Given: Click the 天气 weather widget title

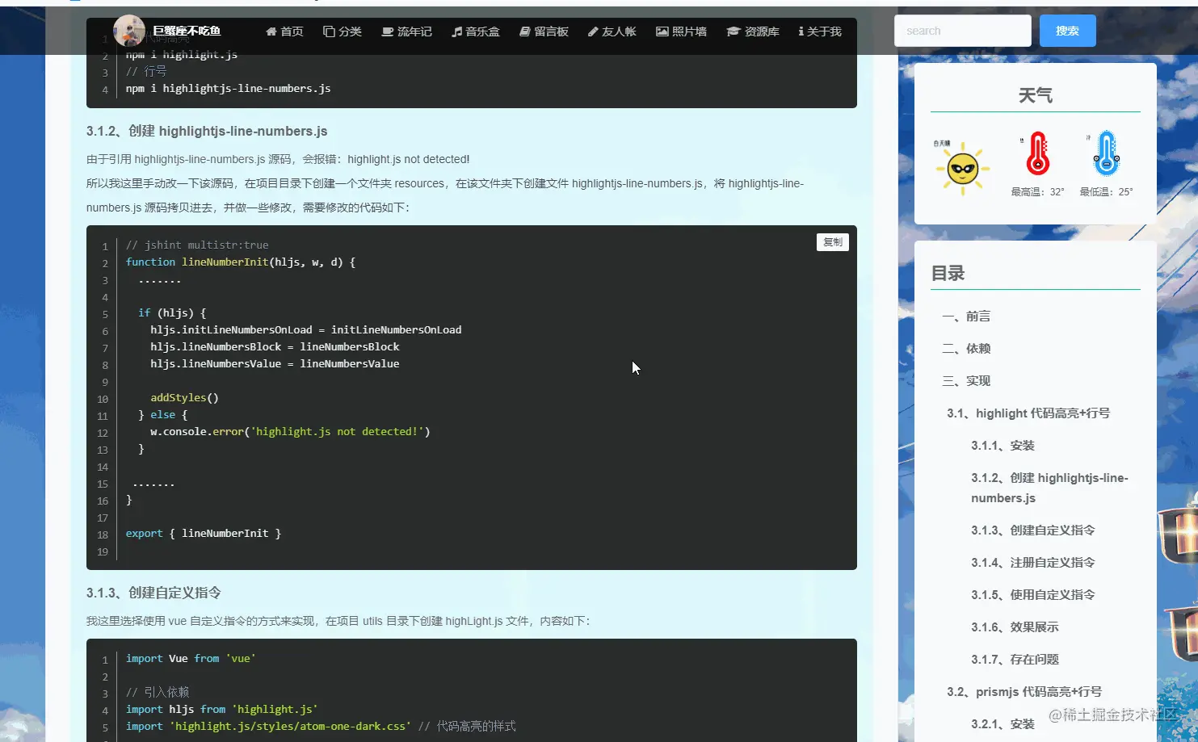Looking at the screenshot, I should point(1036,95).
